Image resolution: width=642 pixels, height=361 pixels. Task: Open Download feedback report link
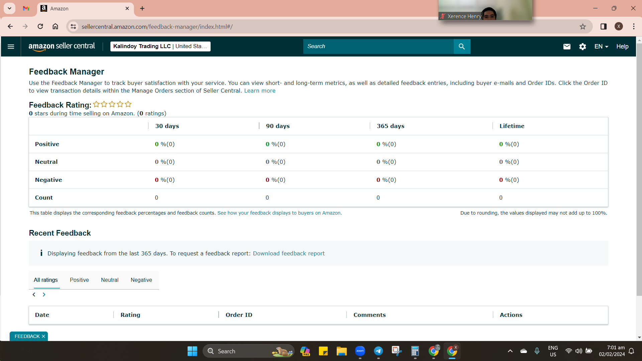point(289,253)
